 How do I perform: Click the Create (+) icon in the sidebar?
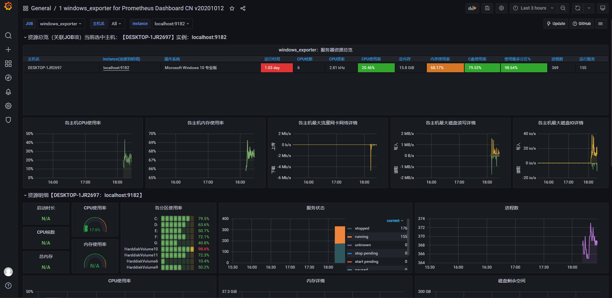click(x=8, y=50)
